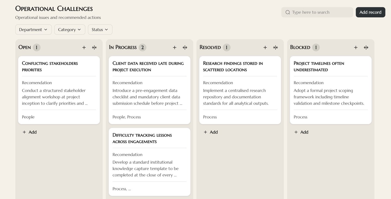Expand the Category filter dropdown
Image resolution: width=391 pixels, height=199 pixels.
(70, 30)
